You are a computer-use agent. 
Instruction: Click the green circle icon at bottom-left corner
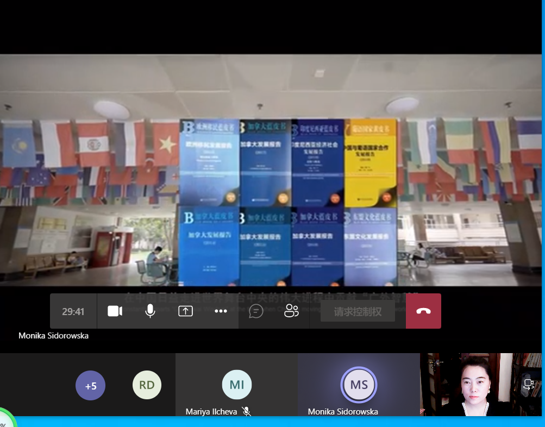(x=7, y=420)
